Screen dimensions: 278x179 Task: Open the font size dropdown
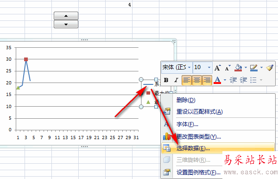209,67
